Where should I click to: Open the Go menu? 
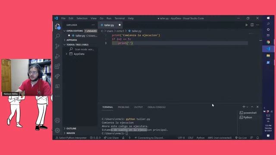click(102, 18)
